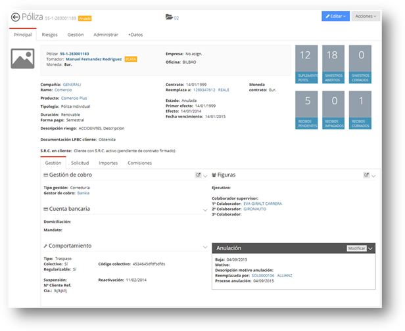Open replaced policy 1289347612 link
Image resolution: width=405 pixels, height=331 pixels.
pyautogui.click(x=204, y=90)
